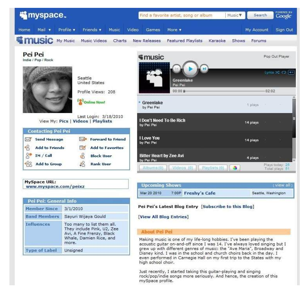Click the Pop Out Player link
The image size is (306, 290).
click(x=276, y=56)
